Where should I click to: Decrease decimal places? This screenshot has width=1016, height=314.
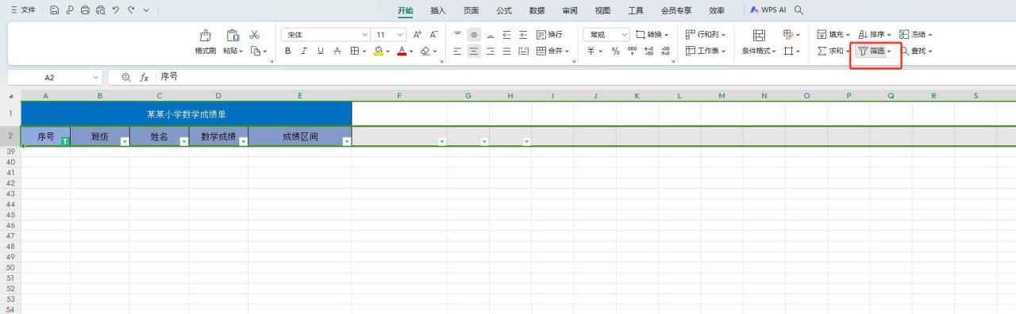[x=665, y=51]
